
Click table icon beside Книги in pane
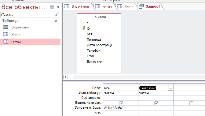coord(6,34)
